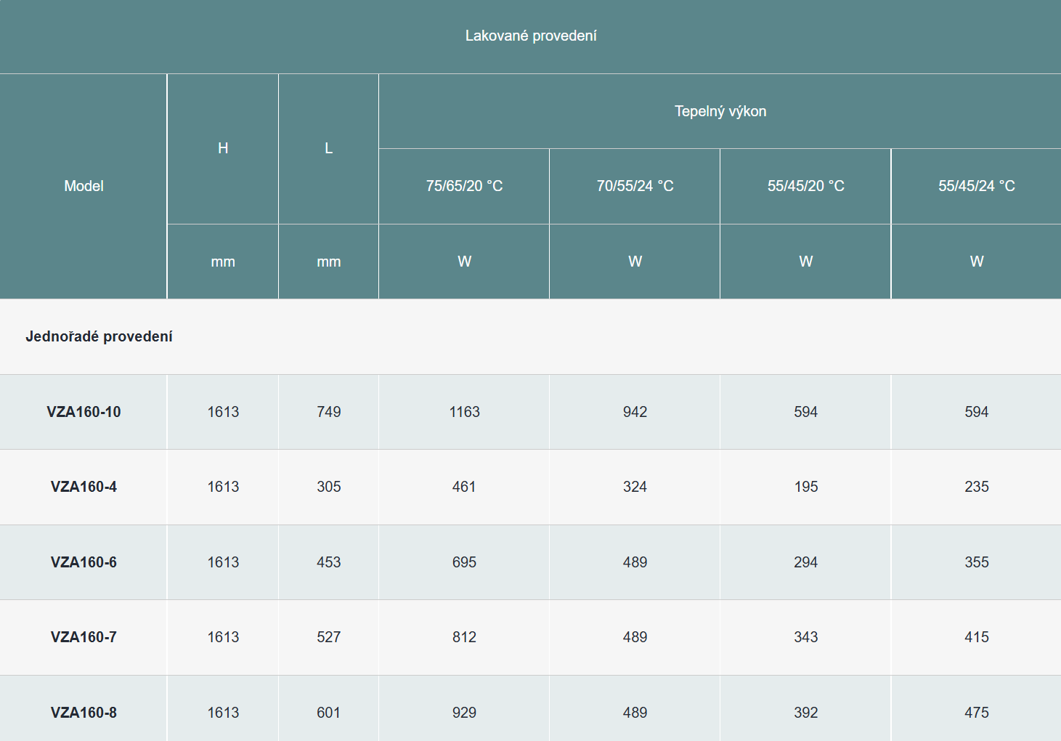
Task: Click the 'Jednořadé provedení' section heading
Action: pos(99,336)
